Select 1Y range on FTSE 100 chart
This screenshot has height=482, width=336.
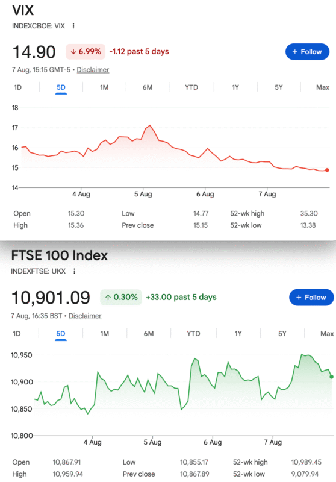[x=238, y=334]
